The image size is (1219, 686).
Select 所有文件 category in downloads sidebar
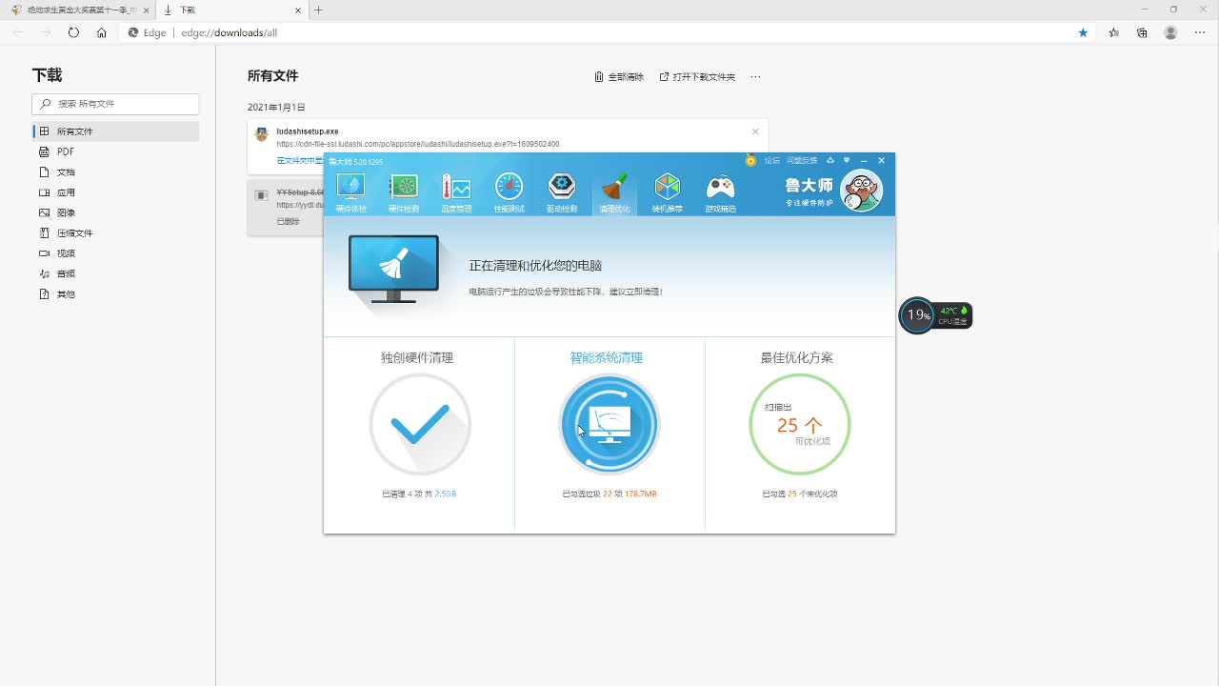[115, 131]
